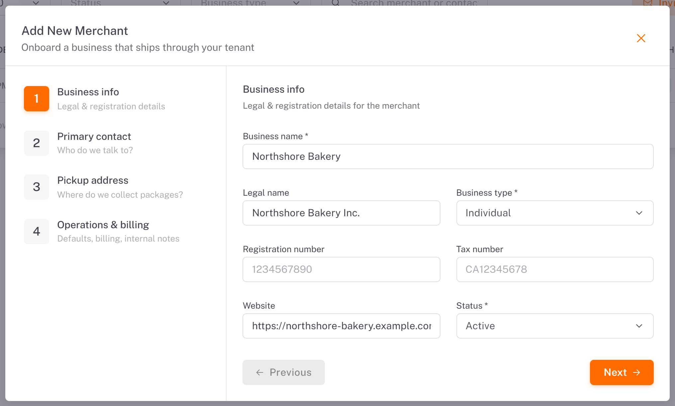Click the Invite envelope icon behind the dialog
675x406 pixels.
pos(648,3)
